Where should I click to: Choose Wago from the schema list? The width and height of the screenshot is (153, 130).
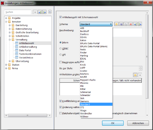96,110
